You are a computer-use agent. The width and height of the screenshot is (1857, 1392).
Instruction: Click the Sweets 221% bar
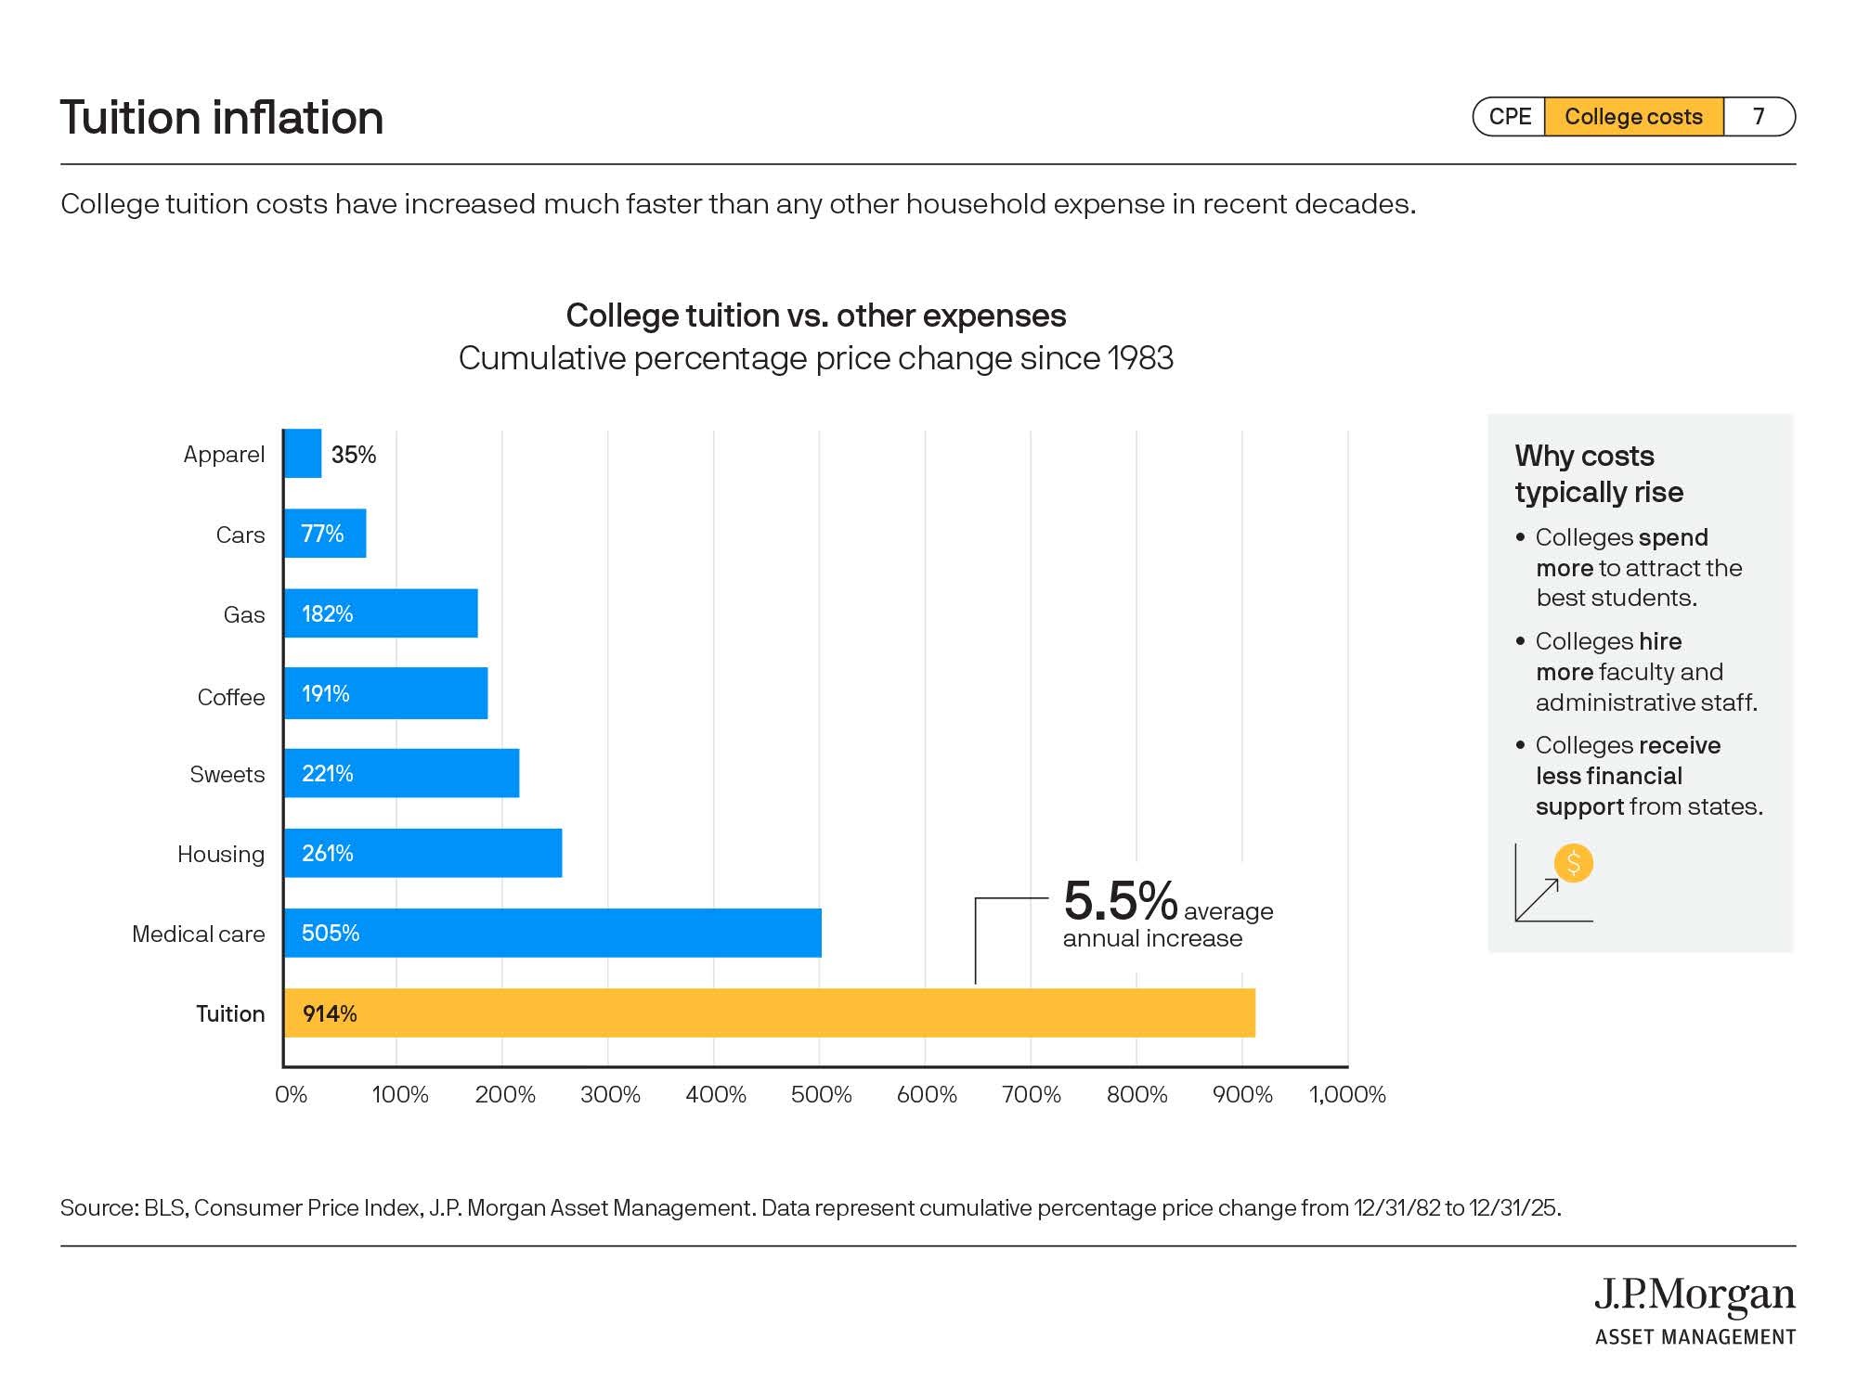tap(401, 773)
